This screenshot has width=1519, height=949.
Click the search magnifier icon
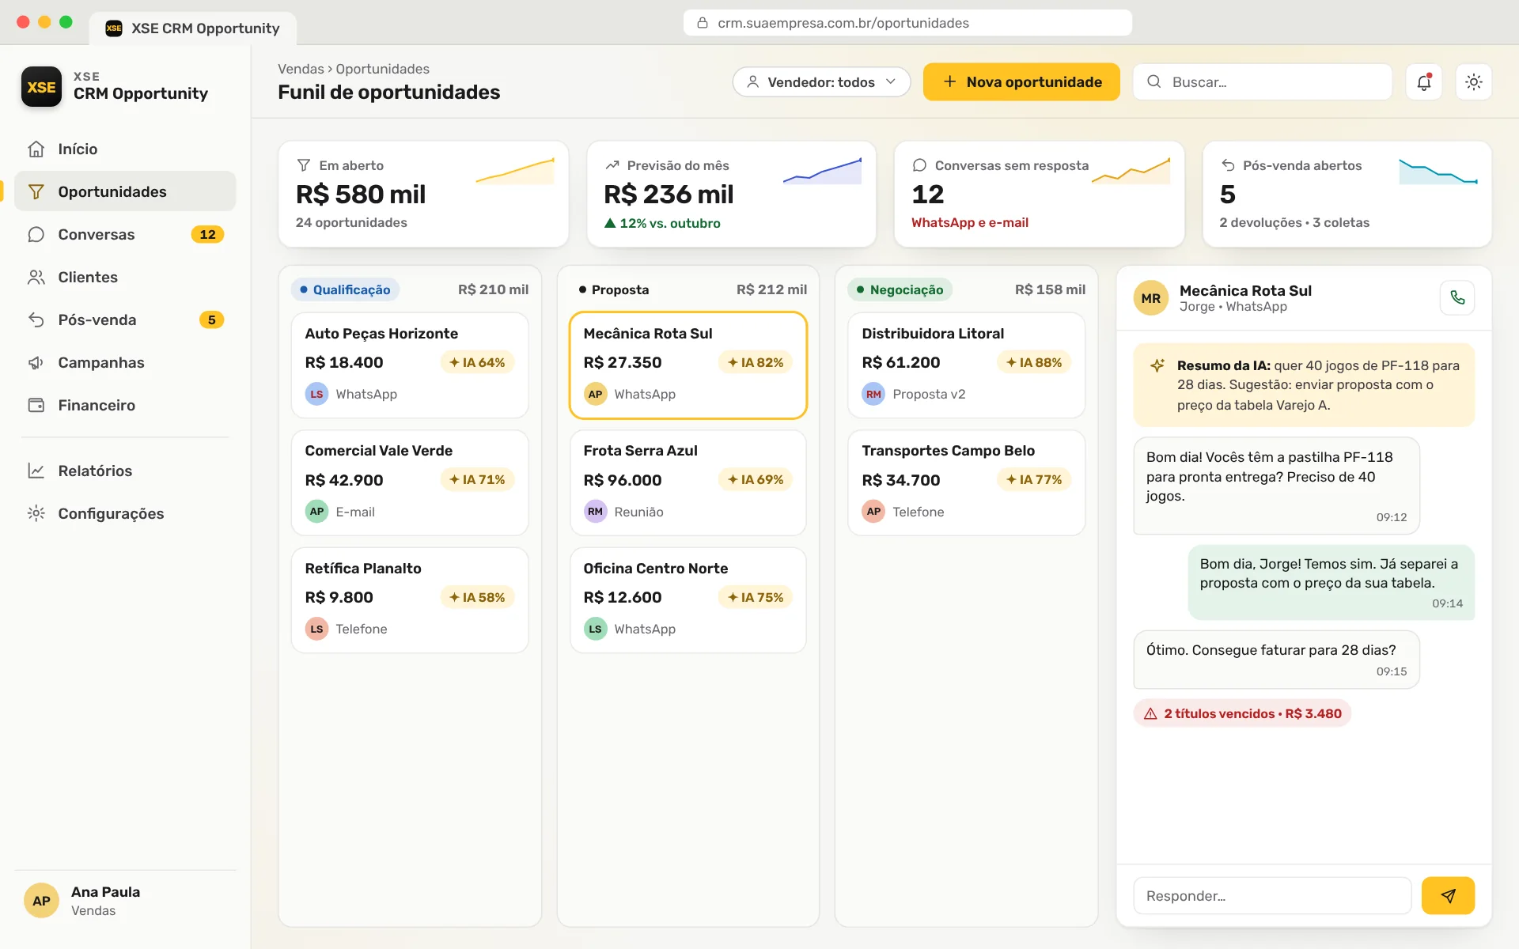coord(1154,81)
